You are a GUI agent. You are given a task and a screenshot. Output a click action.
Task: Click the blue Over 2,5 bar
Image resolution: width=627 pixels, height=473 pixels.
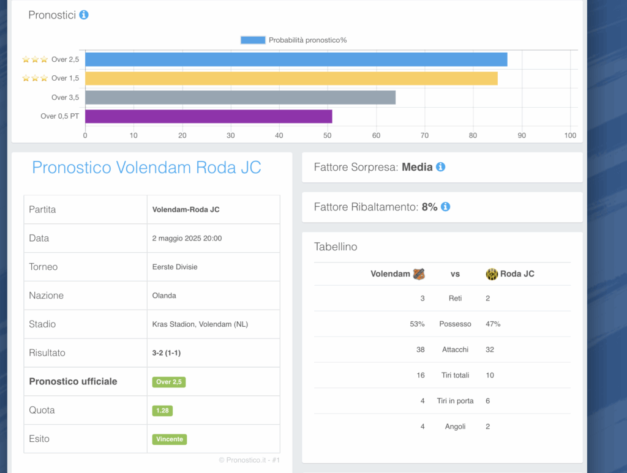296,59
